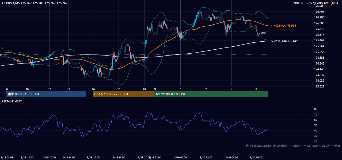The image size is (342, 160).
Task: Select the NY 22:00-07:00 JST session bar
Action: point(211,94)
